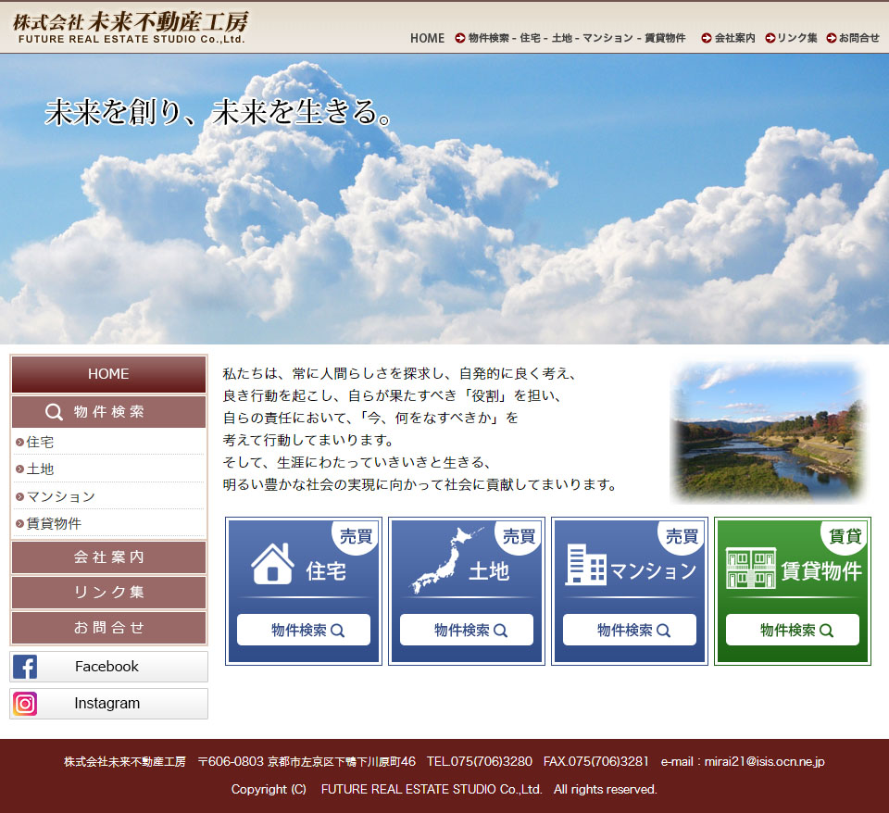Screen dimensions: 889x813
Task: Click the house icon on 住宅 tile
Action: [x=272, y=564]
